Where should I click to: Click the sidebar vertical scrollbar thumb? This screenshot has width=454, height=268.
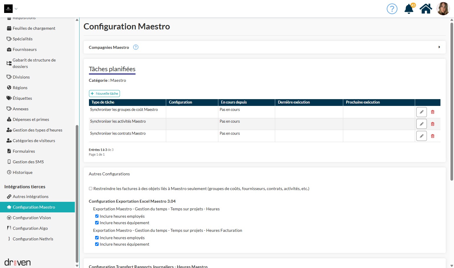tap(77, 193)
